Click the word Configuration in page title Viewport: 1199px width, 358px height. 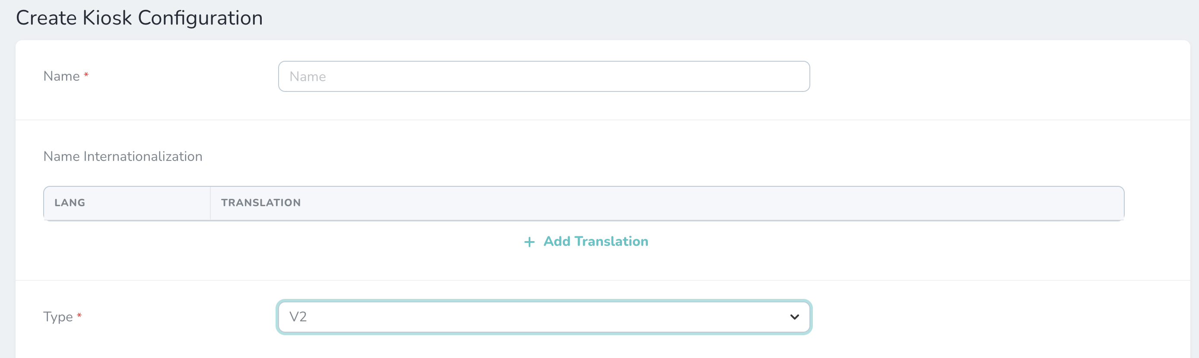pyautogui.click(x=200, y=18)
